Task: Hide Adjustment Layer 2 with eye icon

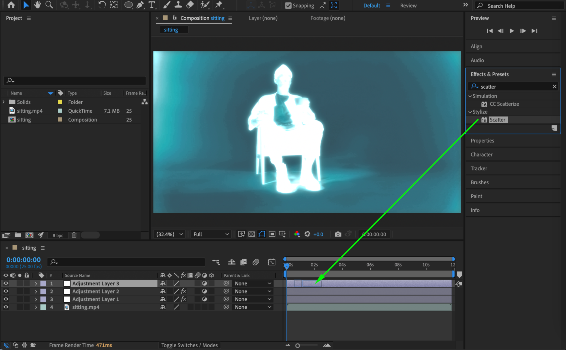Action: click(6, 291)
